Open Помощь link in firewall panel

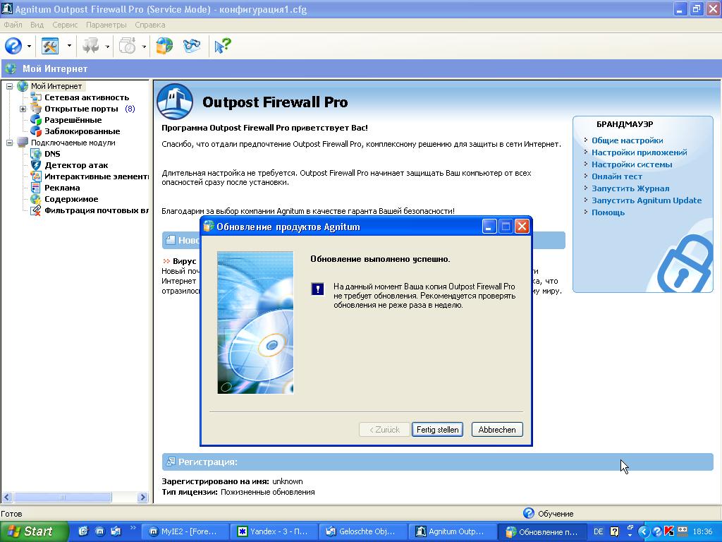(608, 212)
